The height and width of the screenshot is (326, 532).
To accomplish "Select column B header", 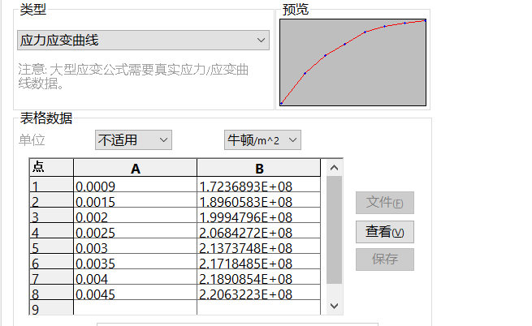I will point(259,168).
